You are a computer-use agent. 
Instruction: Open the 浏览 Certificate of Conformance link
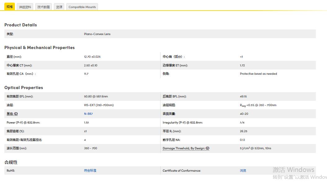point(243,170)
